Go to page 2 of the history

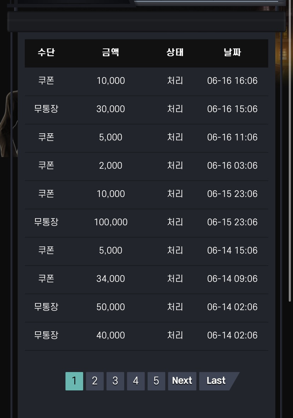pos(95,381)
